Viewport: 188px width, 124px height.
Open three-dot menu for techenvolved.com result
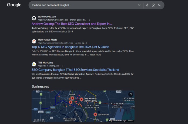pyautogui.click(x=90, y=20)
